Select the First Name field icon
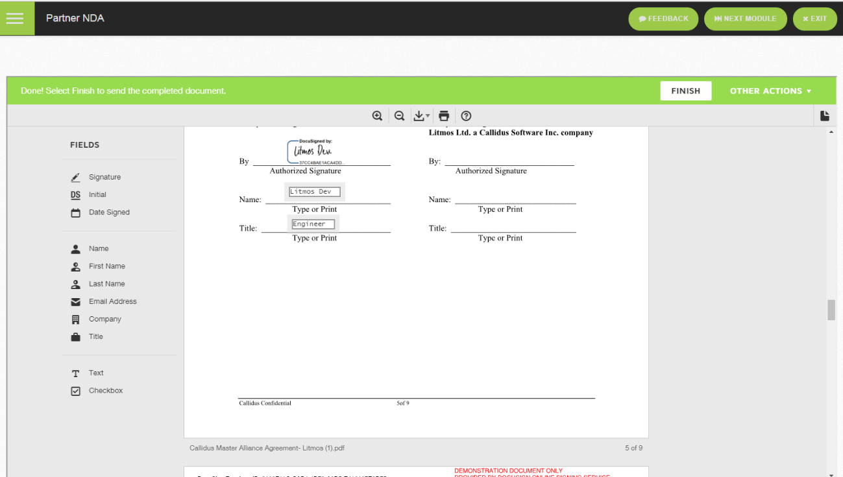843x477 pixels. pos(75,266)
